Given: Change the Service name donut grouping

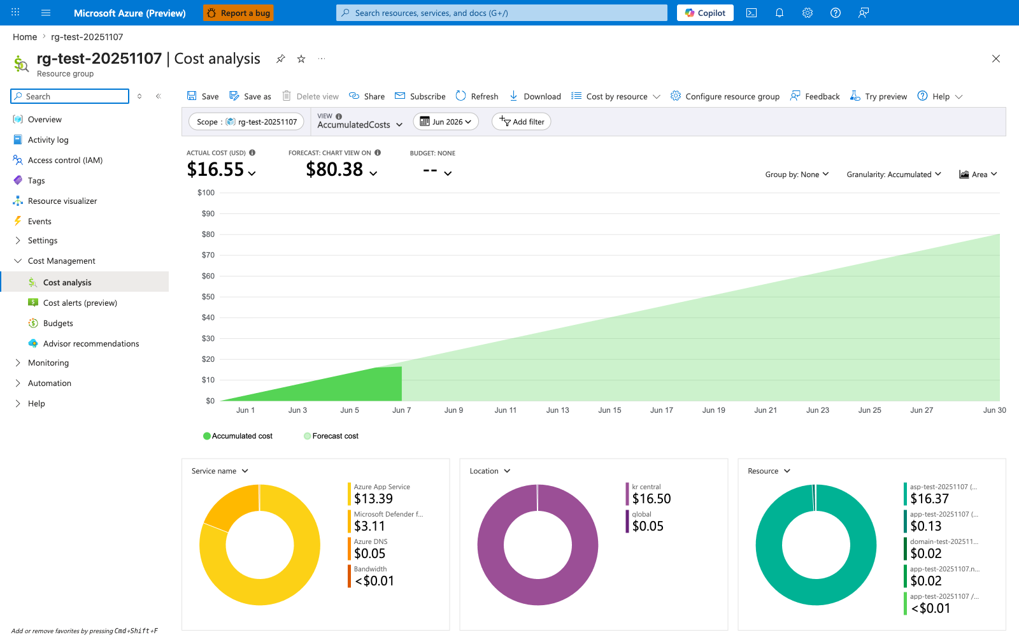Looking at the screenshot, I should tap(220, 471).
